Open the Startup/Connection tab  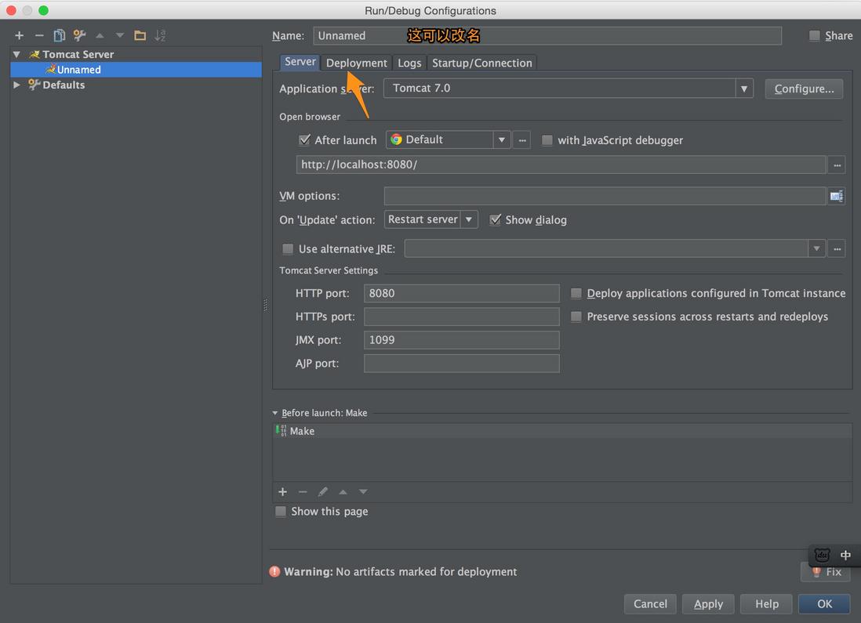[x=481, y=63]
